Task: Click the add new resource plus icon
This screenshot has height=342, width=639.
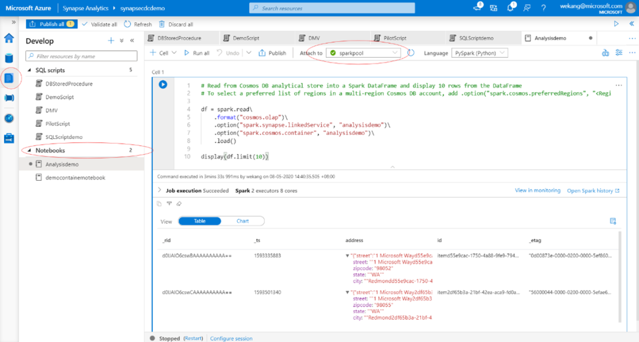Action: [x=111, y=41]
